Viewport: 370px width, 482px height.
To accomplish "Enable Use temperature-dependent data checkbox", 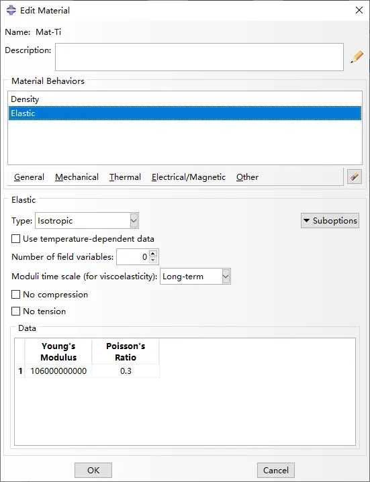I will point(15,239).
